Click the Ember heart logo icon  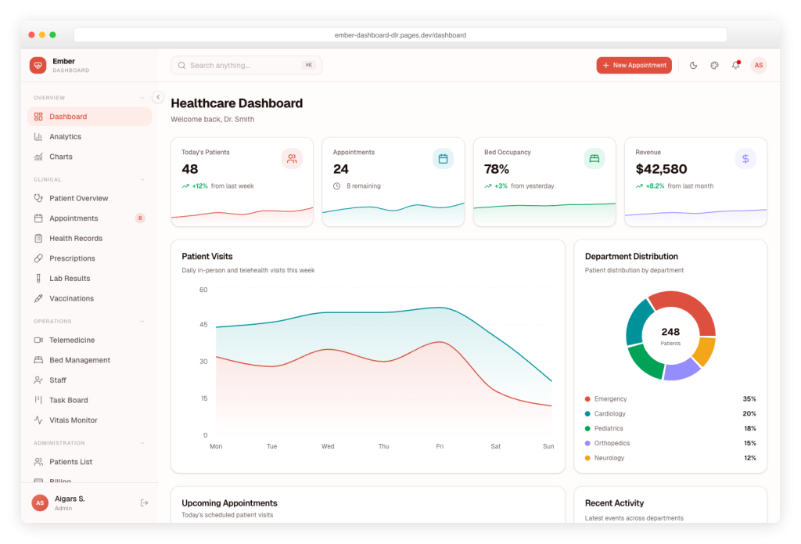tap(38, 66)
